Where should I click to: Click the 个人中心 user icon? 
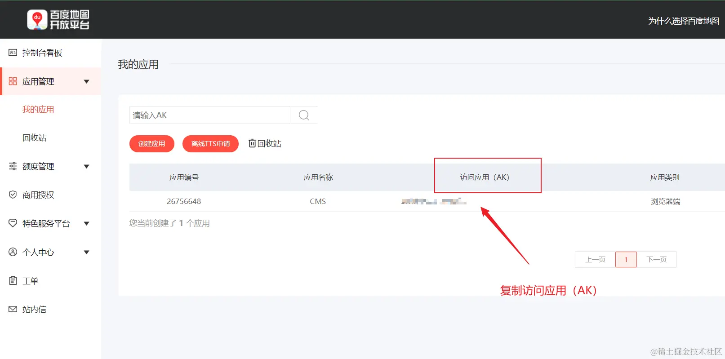(13, 252)
